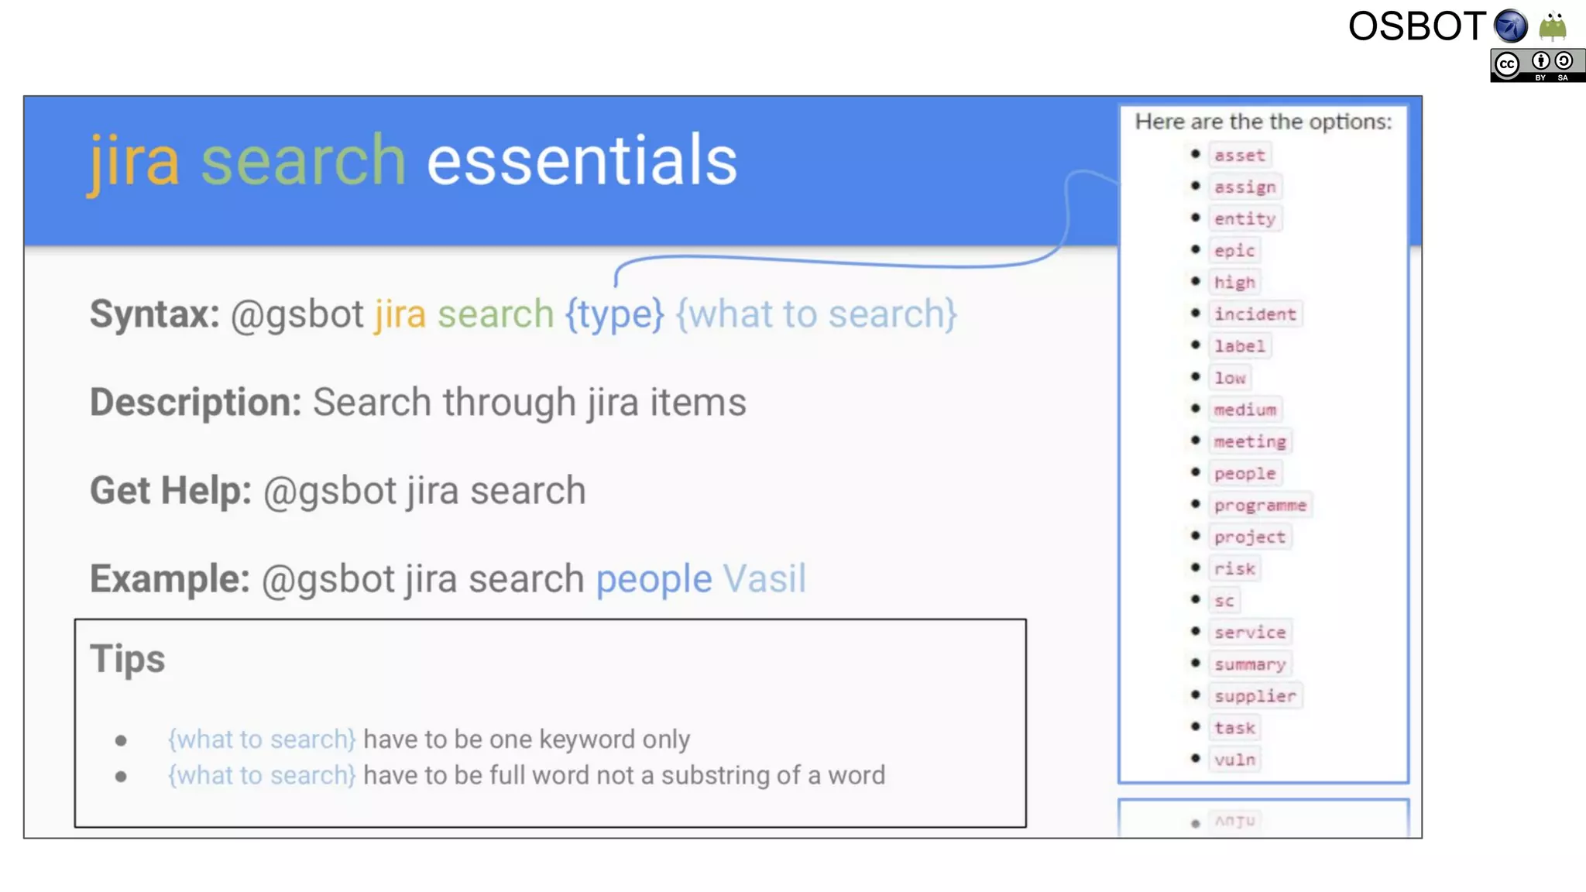Image resolution: width=1586 pixels, height=892 pixels.
Task: Select the 'supplier' option tag
Action: (x=1255, y=696)
